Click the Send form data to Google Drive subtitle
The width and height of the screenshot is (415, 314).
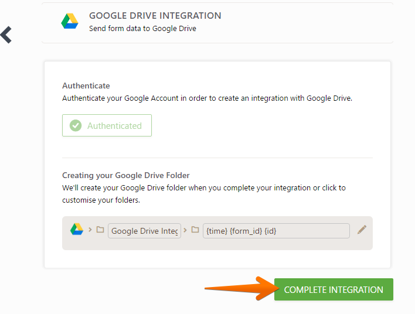[142, 28]
